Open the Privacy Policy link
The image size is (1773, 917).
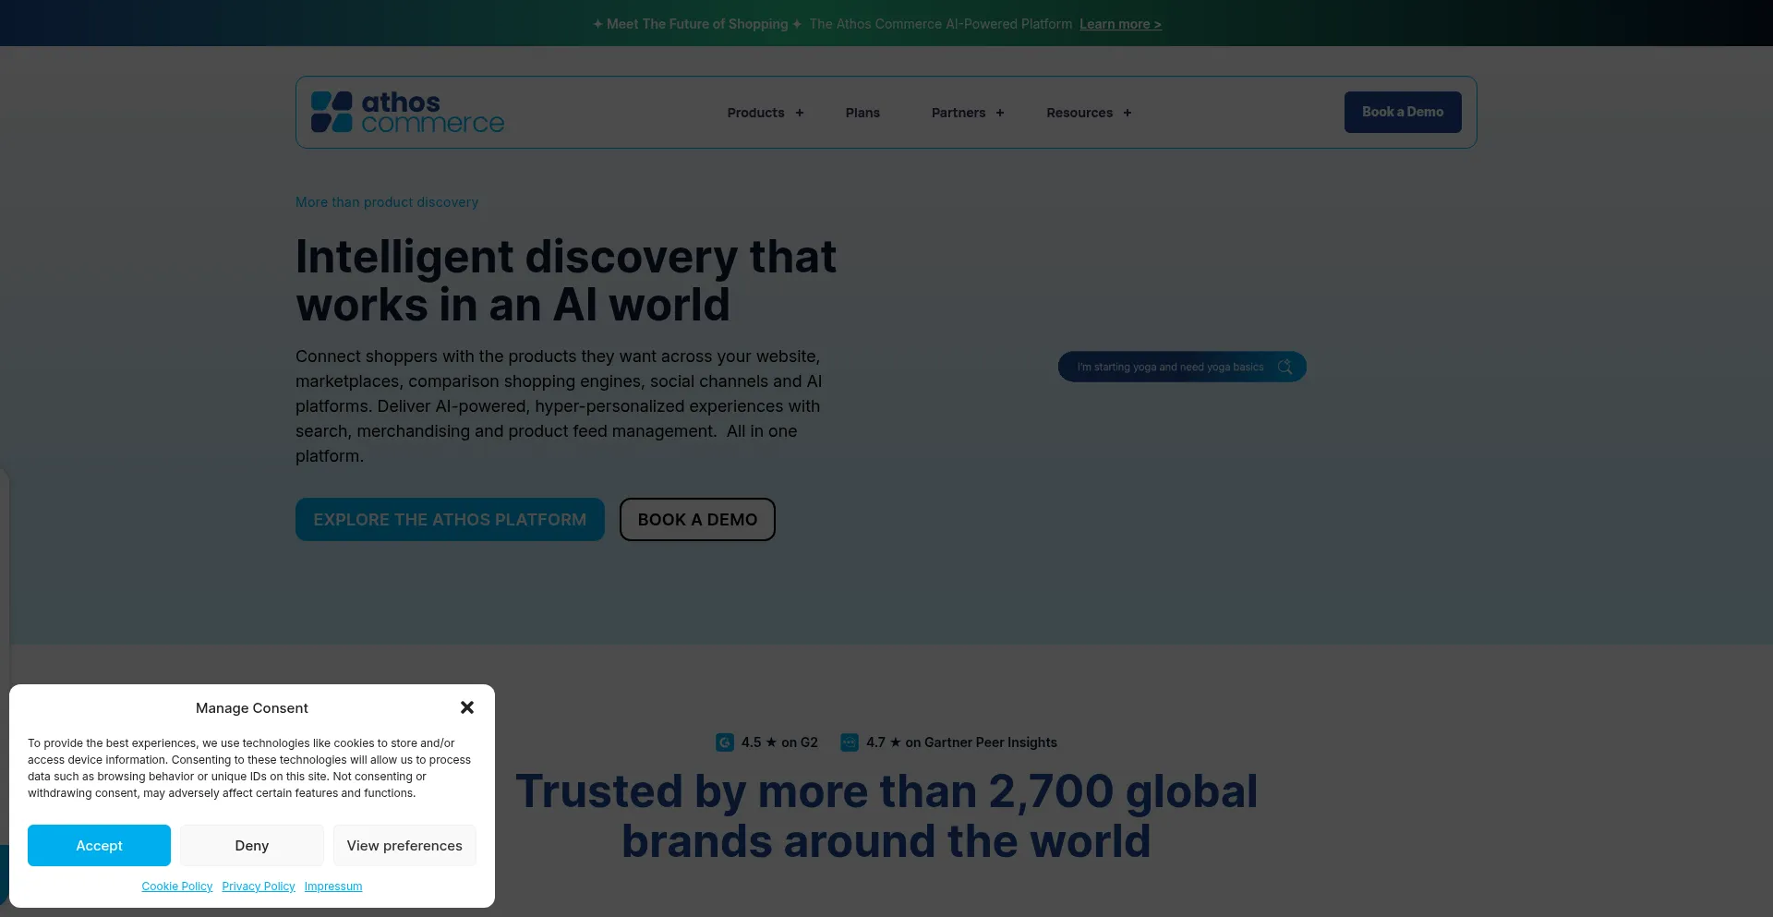[x=259, y=887]
